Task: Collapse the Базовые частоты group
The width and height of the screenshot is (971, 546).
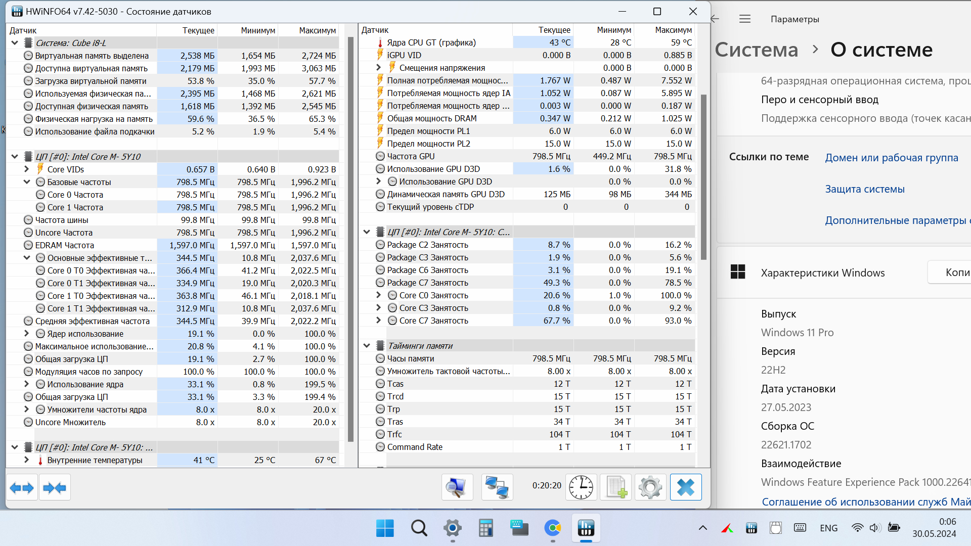Action: coord(27,182)
